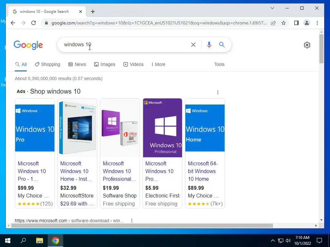Open the Chrome profile avatar menu
The height and width of the screenshot is (247, 330).
(x=307, y=23)
